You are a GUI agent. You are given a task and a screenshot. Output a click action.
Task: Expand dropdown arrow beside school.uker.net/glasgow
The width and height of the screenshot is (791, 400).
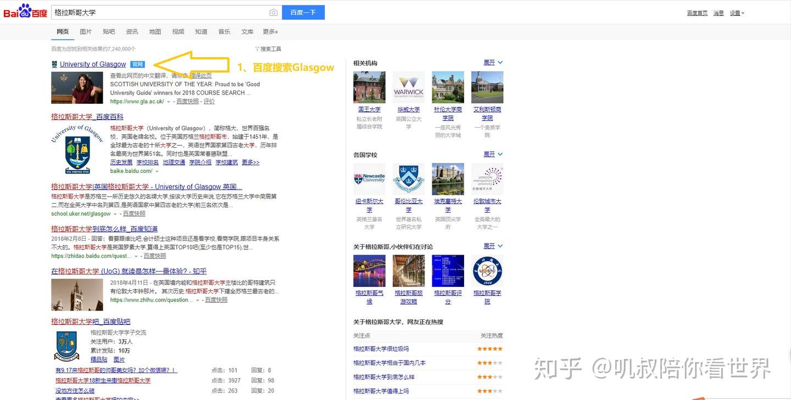click(115, 214)
